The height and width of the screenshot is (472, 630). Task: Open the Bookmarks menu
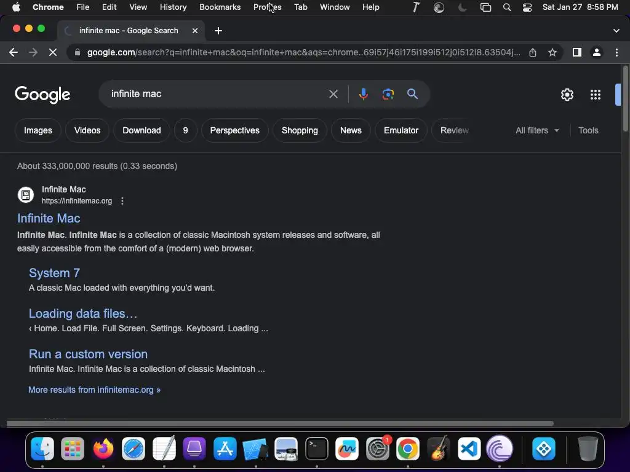tap(220, 7)
